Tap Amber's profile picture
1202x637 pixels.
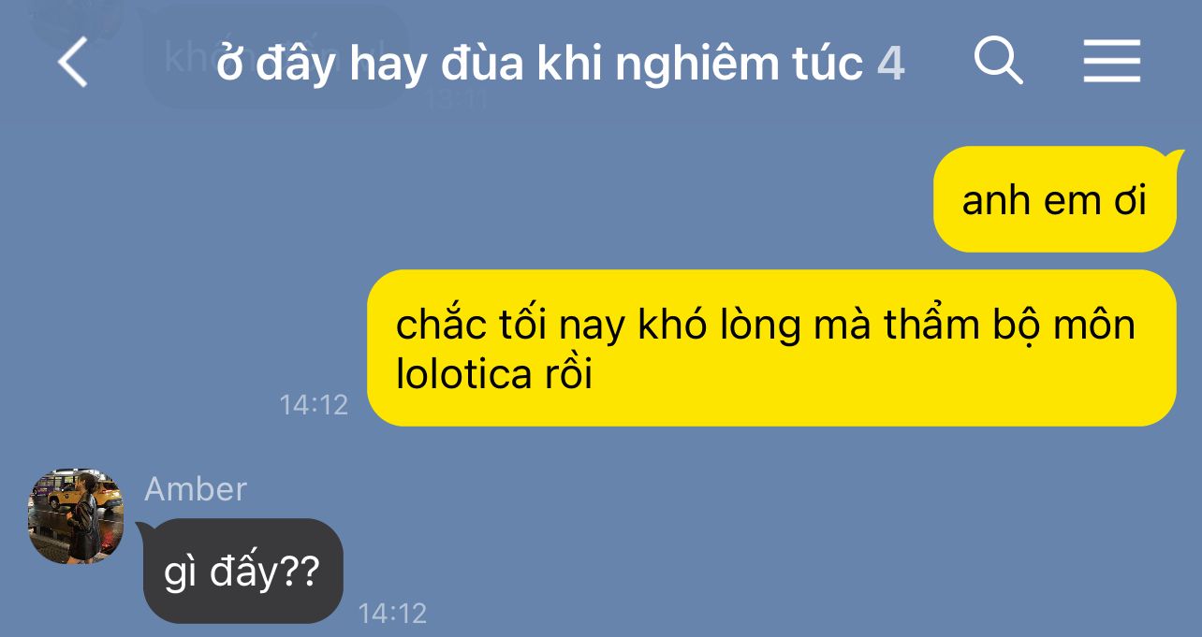pos(76,516)
